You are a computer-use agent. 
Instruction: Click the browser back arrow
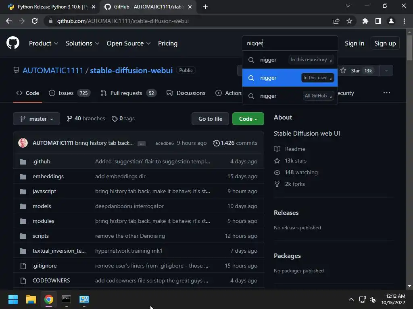point(9,21)
